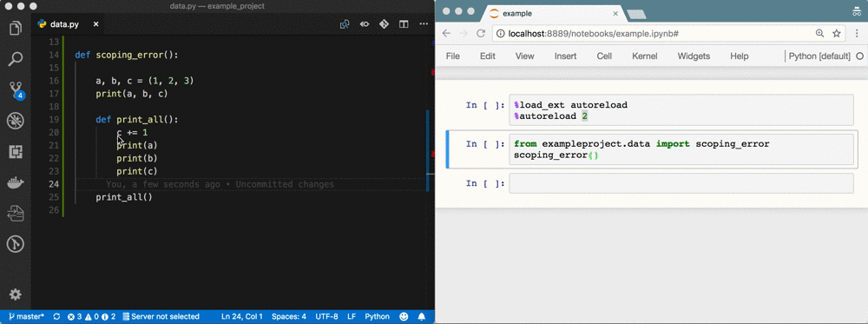This screenshot has height=324, width=868.
Task: Bookmark page with the star icon
Action: (837, 33)
